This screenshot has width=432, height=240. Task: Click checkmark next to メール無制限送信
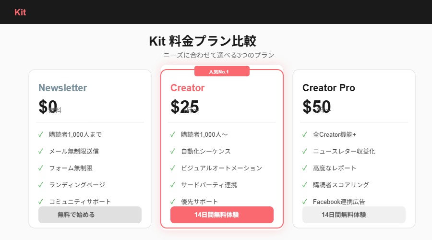[41, 151]
